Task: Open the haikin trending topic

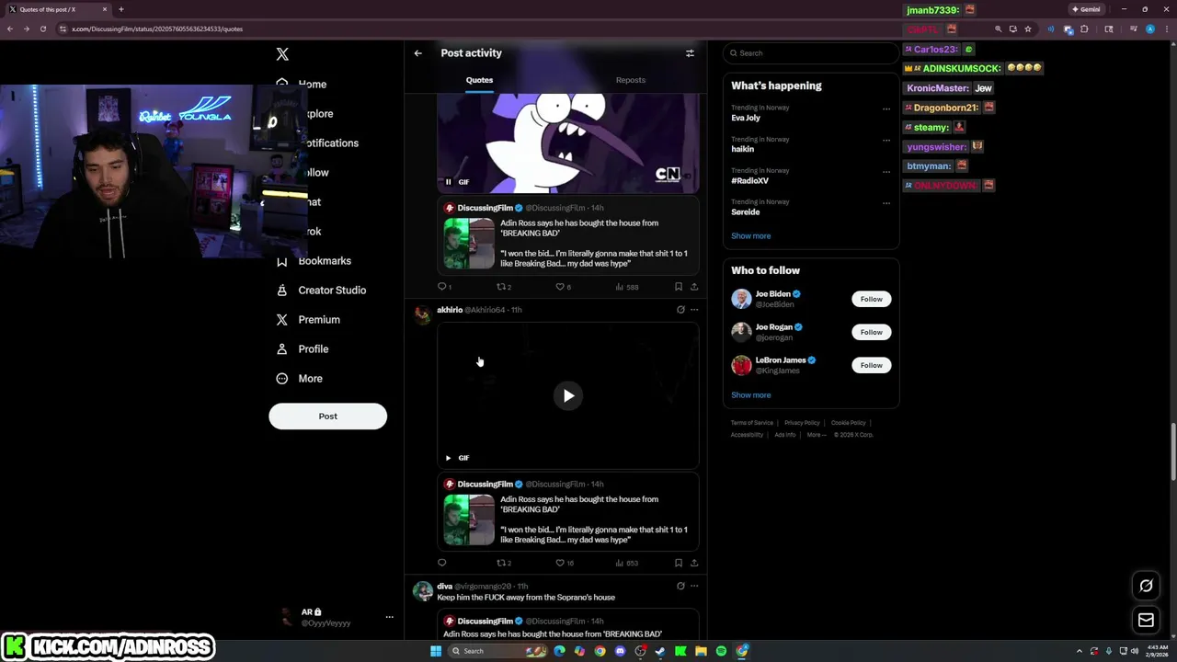Action: click(x=743, y=149)
